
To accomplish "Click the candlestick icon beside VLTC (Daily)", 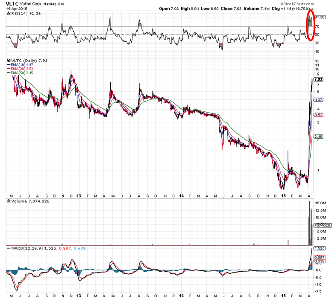I will [9, 61].
